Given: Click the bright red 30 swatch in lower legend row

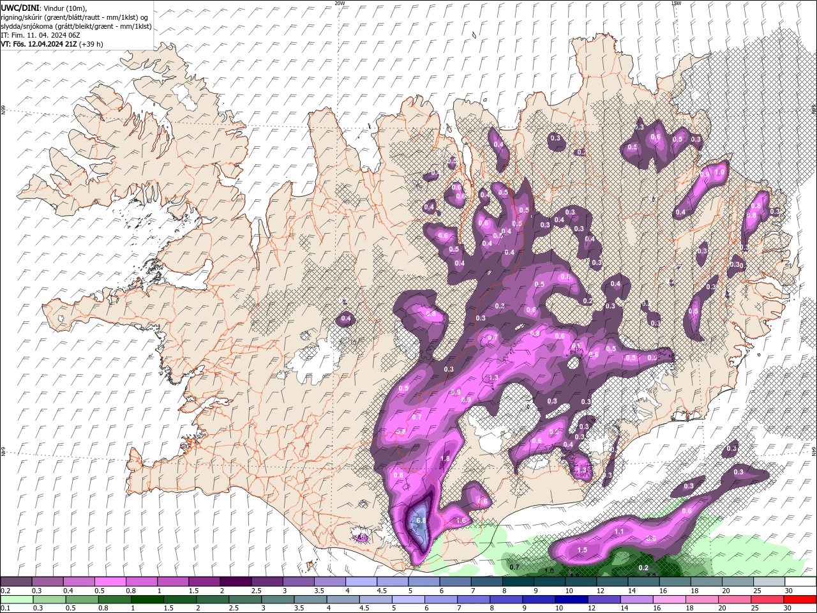Looking at the screenshot, I should (x=800, y=600).
